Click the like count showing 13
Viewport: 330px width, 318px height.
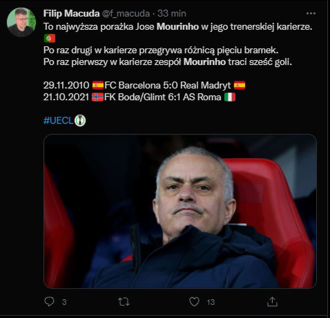(211, 302)
